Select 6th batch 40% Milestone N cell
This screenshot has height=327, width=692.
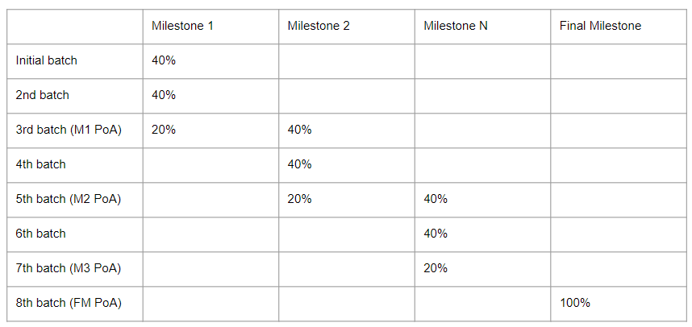(x=436, y=234)
